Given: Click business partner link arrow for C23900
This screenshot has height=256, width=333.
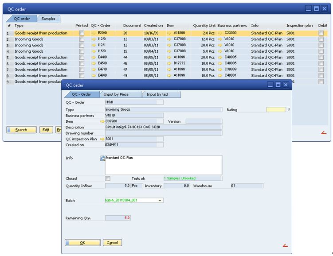Looking at the screenshot, I should (220, 33).
